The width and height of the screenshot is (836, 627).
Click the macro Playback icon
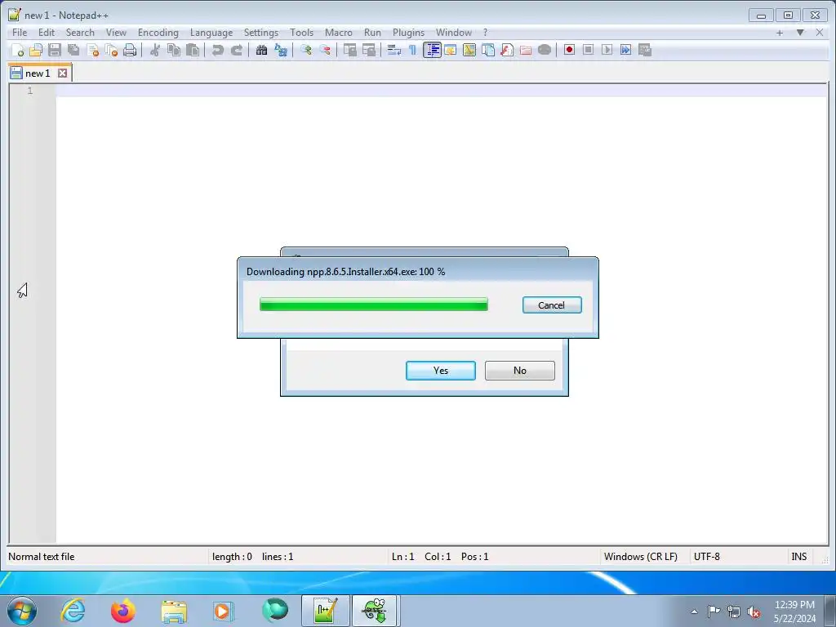[607, 50]
